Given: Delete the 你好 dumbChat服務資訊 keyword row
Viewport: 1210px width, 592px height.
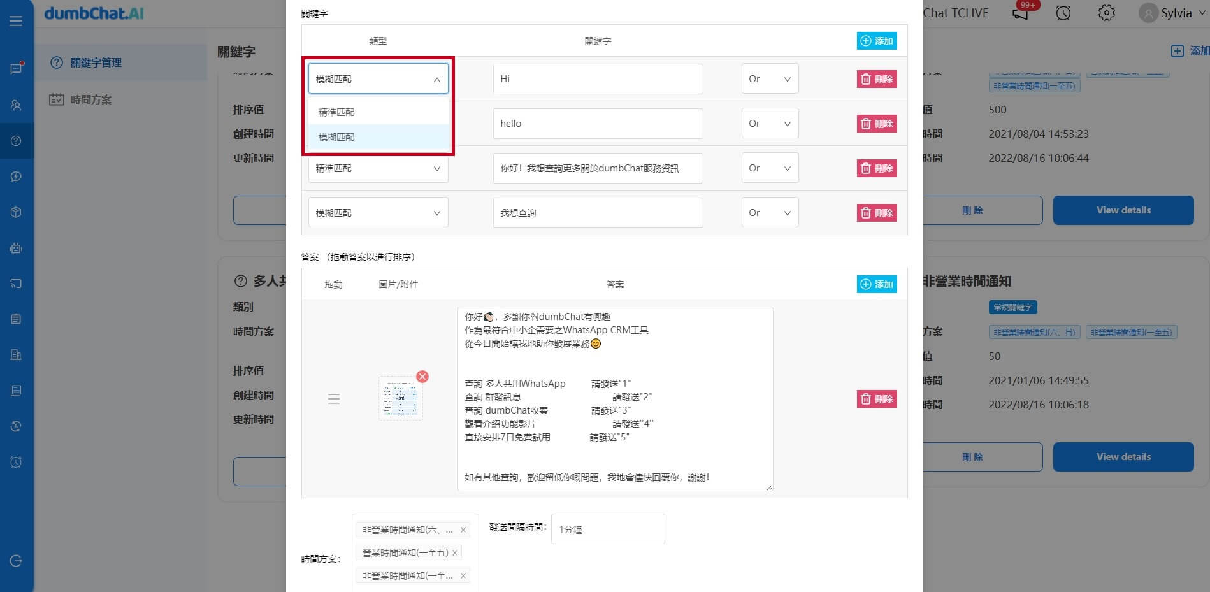Looking at the screenshot, I should (877, 168).
